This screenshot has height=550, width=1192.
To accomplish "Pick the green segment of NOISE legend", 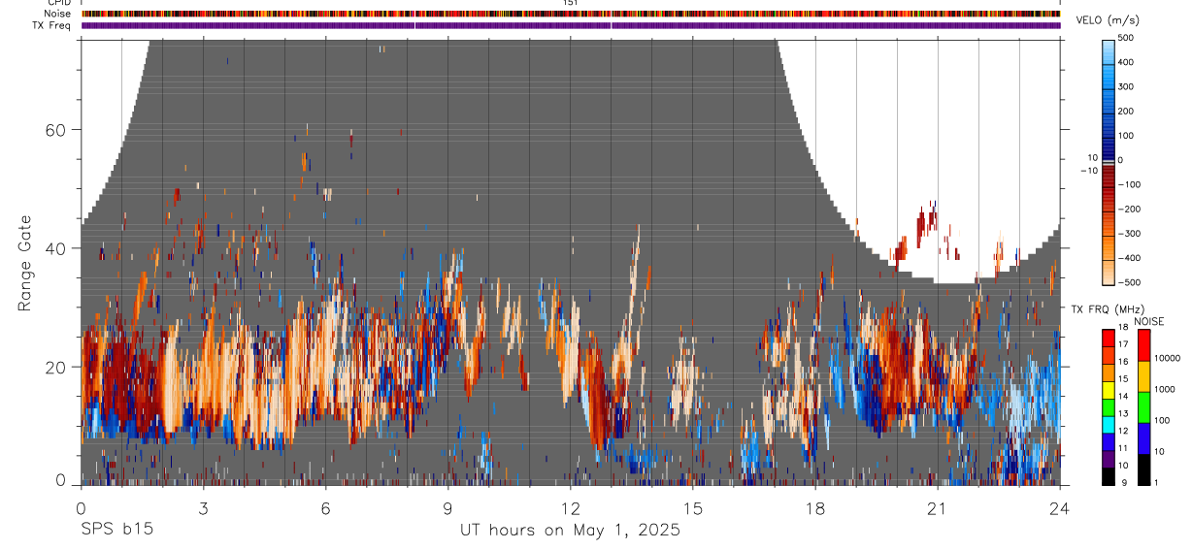I will pyautogui.click(x=1142, y=406).
